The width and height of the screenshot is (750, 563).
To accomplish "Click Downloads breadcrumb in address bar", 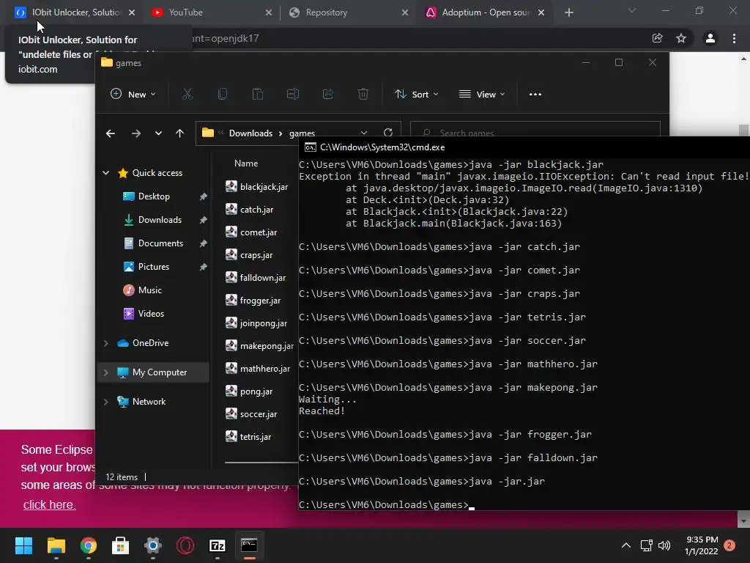I will (x=250, y=133).
